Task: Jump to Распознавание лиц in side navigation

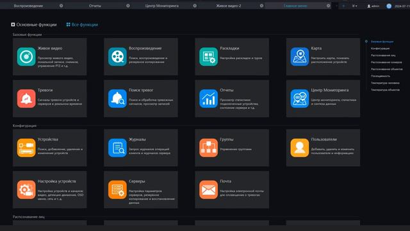Action: 383,56
